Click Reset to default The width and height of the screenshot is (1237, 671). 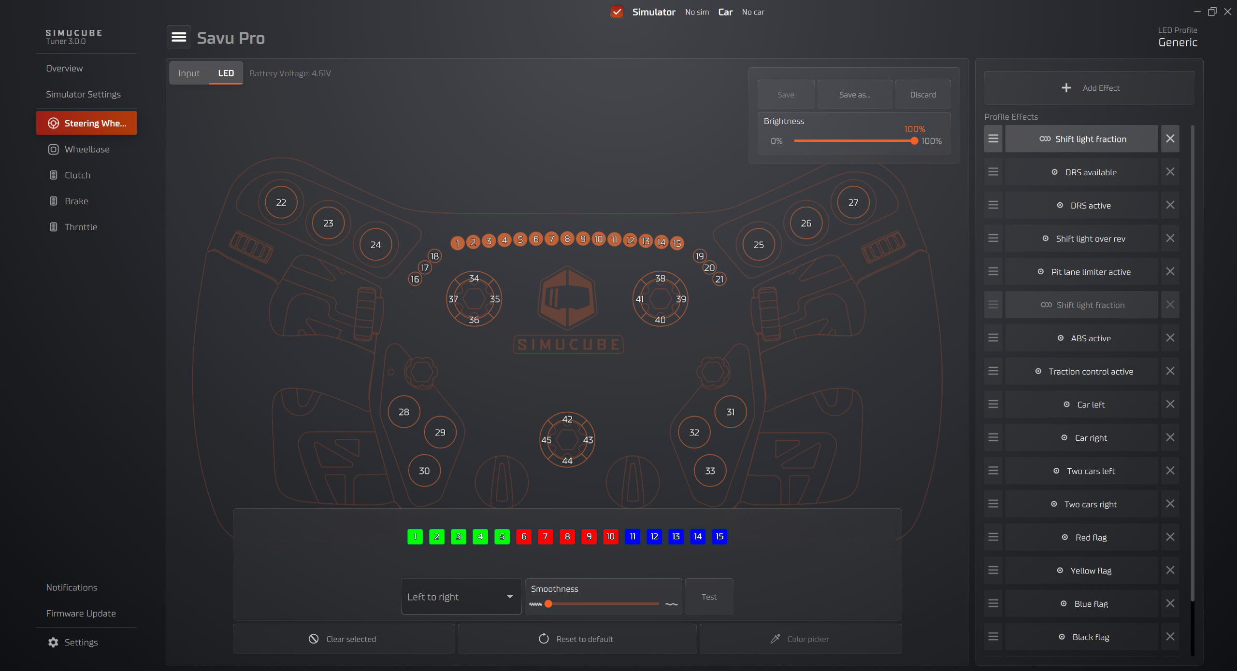pos(576,639)
